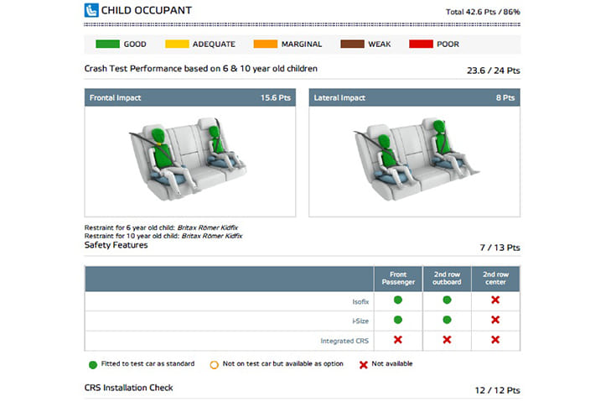This screenshot has height=407, width=616.
Task: Click the red 'Not available' legend X icon
Action: [363, 363]
